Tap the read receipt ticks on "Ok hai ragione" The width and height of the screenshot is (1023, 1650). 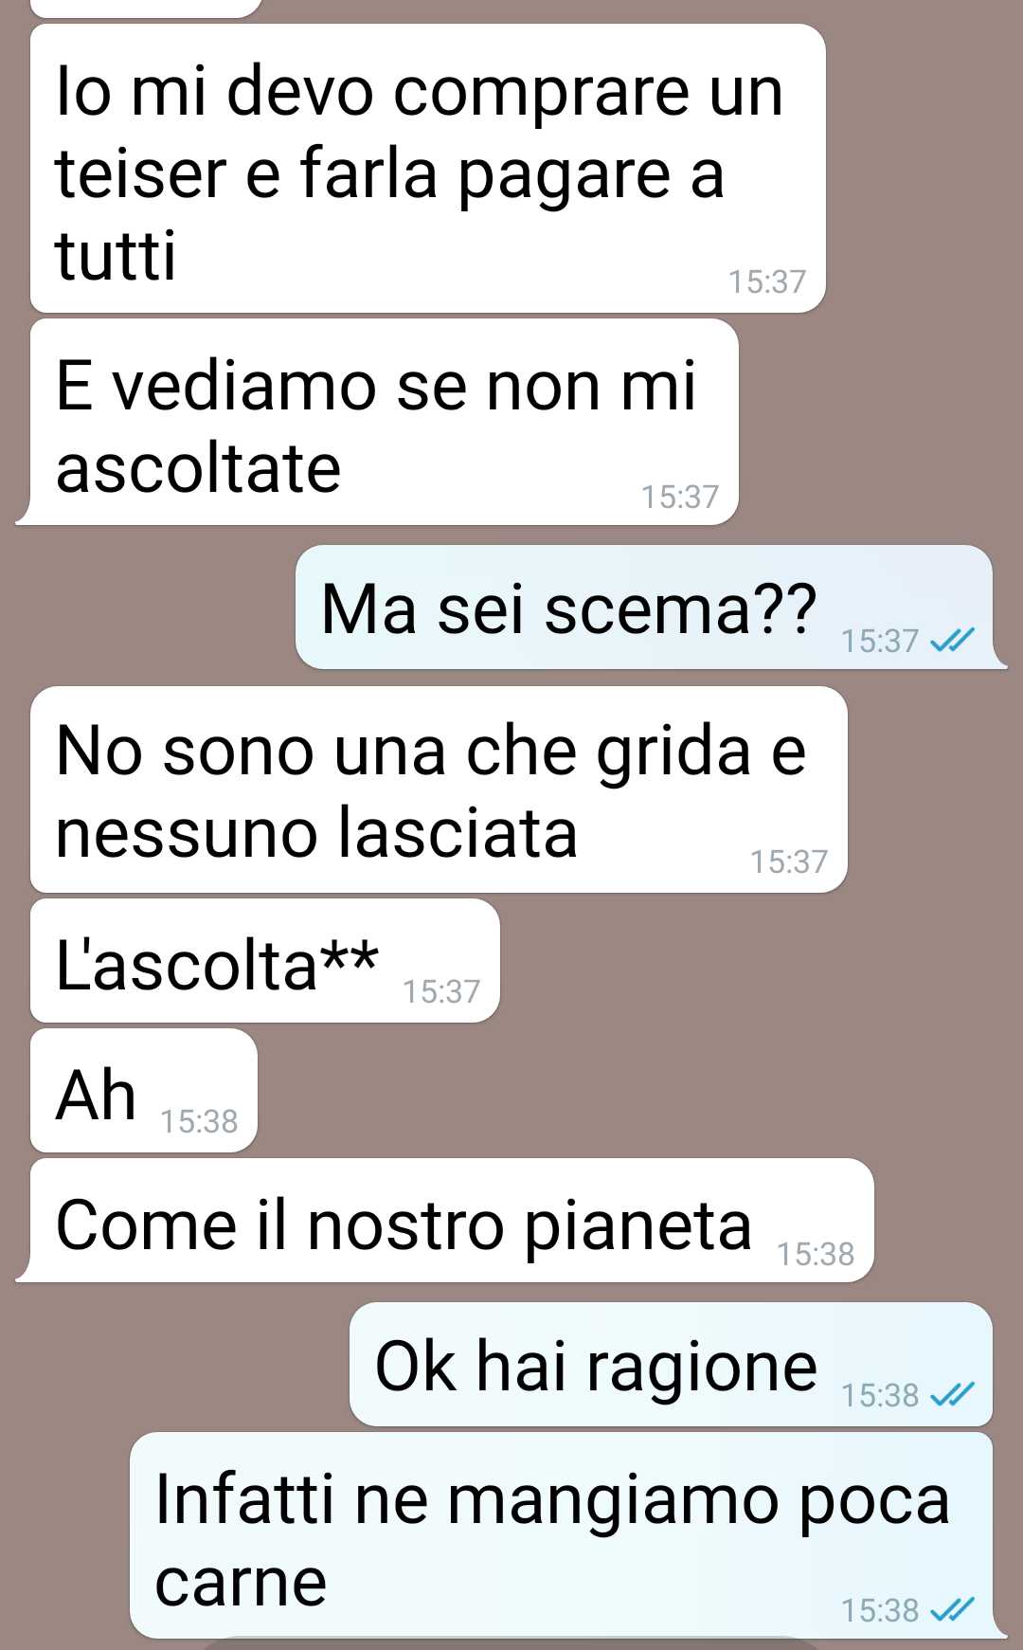[x=952, y=1394]
